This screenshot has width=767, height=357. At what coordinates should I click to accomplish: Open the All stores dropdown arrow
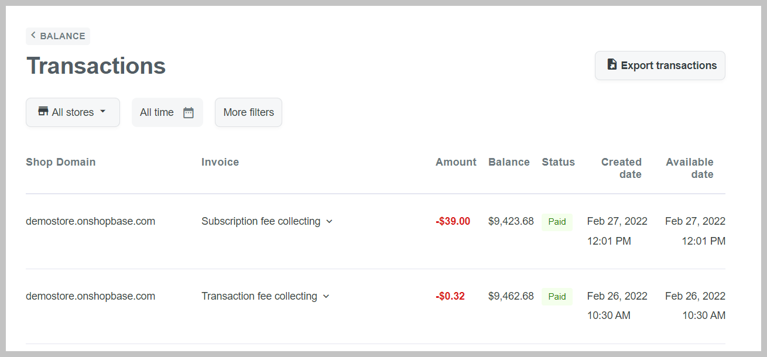[103, 111]
